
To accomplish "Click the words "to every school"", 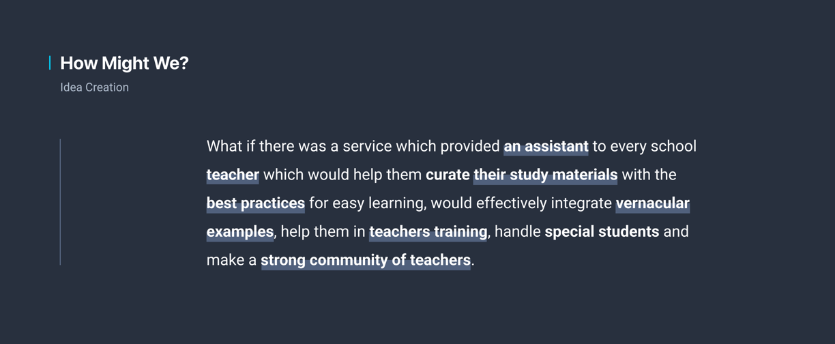I will coord(644,147).
